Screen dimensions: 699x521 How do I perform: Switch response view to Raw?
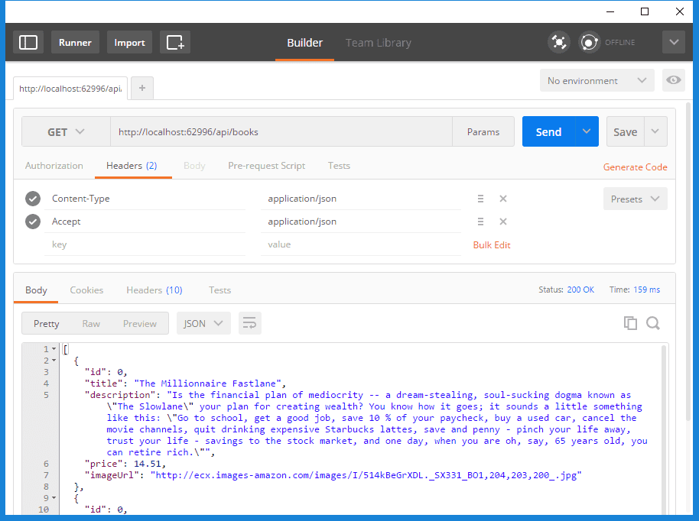(91, 323)
